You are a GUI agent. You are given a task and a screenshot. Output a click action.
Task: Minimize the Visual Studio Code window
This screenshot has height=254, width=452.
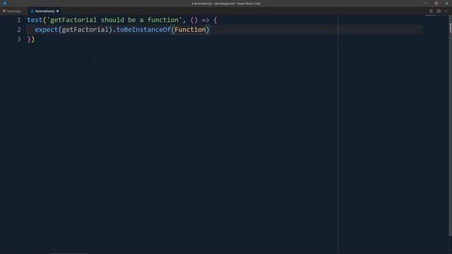point(425,4)
